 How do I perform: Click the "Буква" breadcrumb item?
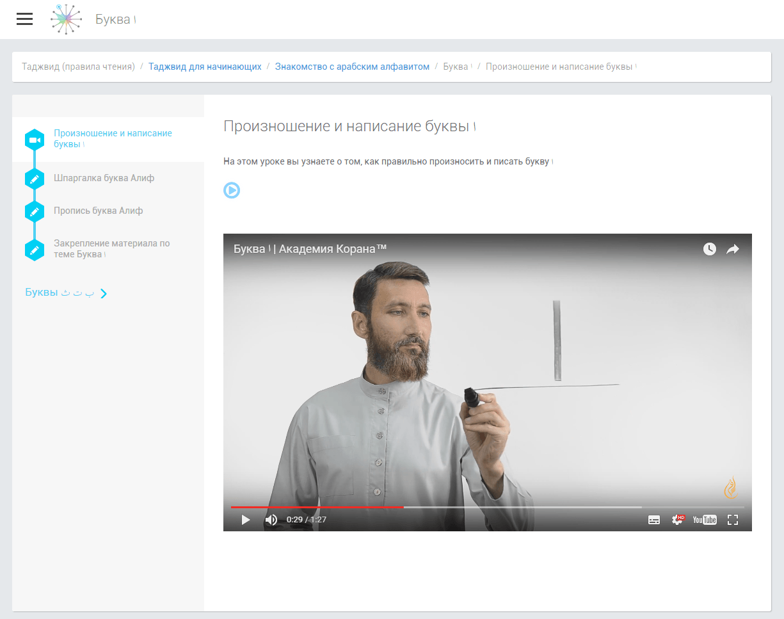point(458,67)
